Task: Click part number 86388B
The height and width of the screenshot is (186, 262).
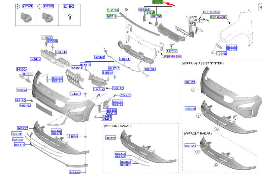Action: 144,10
